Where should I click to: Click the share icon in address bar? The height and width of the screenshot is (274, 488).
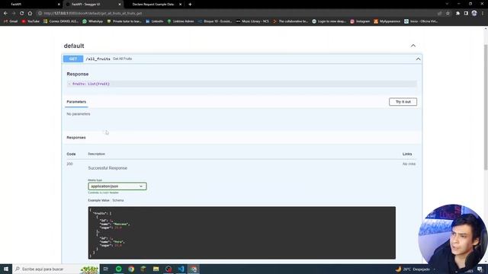pos(439,14)
